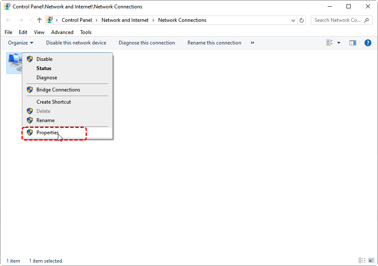Select Bridge Connections in context menu

tap(58, 90)
